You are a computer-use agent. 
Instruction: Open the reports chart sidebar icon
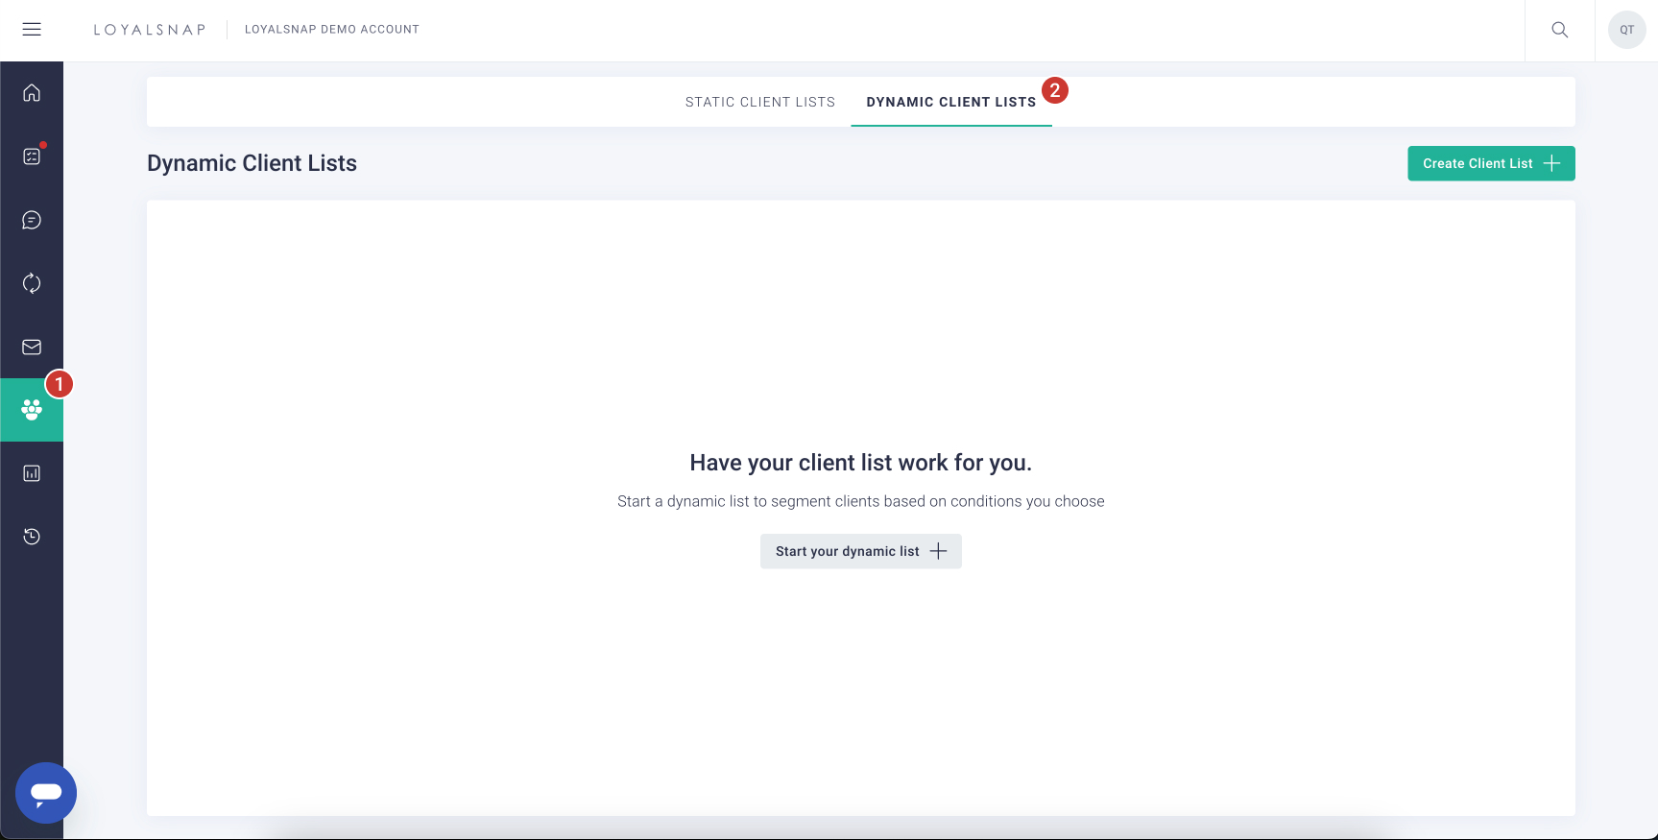pos(32,473)
